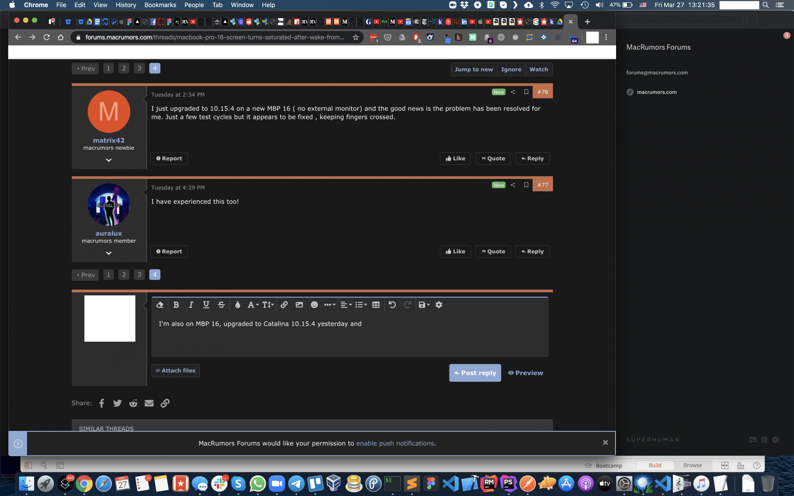This screenshot has height=496, width=794.
Task: Share thread on Facebook
Action: click(102, 403)
